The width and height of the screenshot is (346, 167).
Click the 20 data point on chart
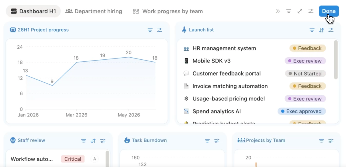[129, 57]
